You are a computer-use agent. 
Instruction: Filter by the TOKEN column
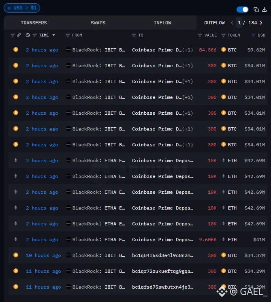coord(223,35)
